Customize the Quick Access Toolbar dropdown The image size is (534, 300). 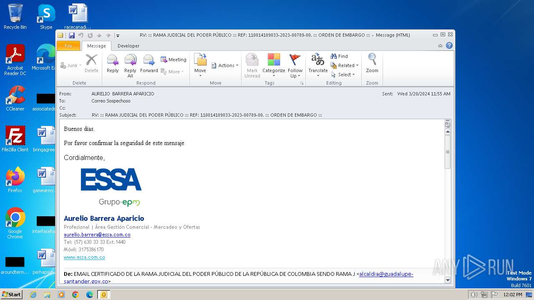point(118,35)
